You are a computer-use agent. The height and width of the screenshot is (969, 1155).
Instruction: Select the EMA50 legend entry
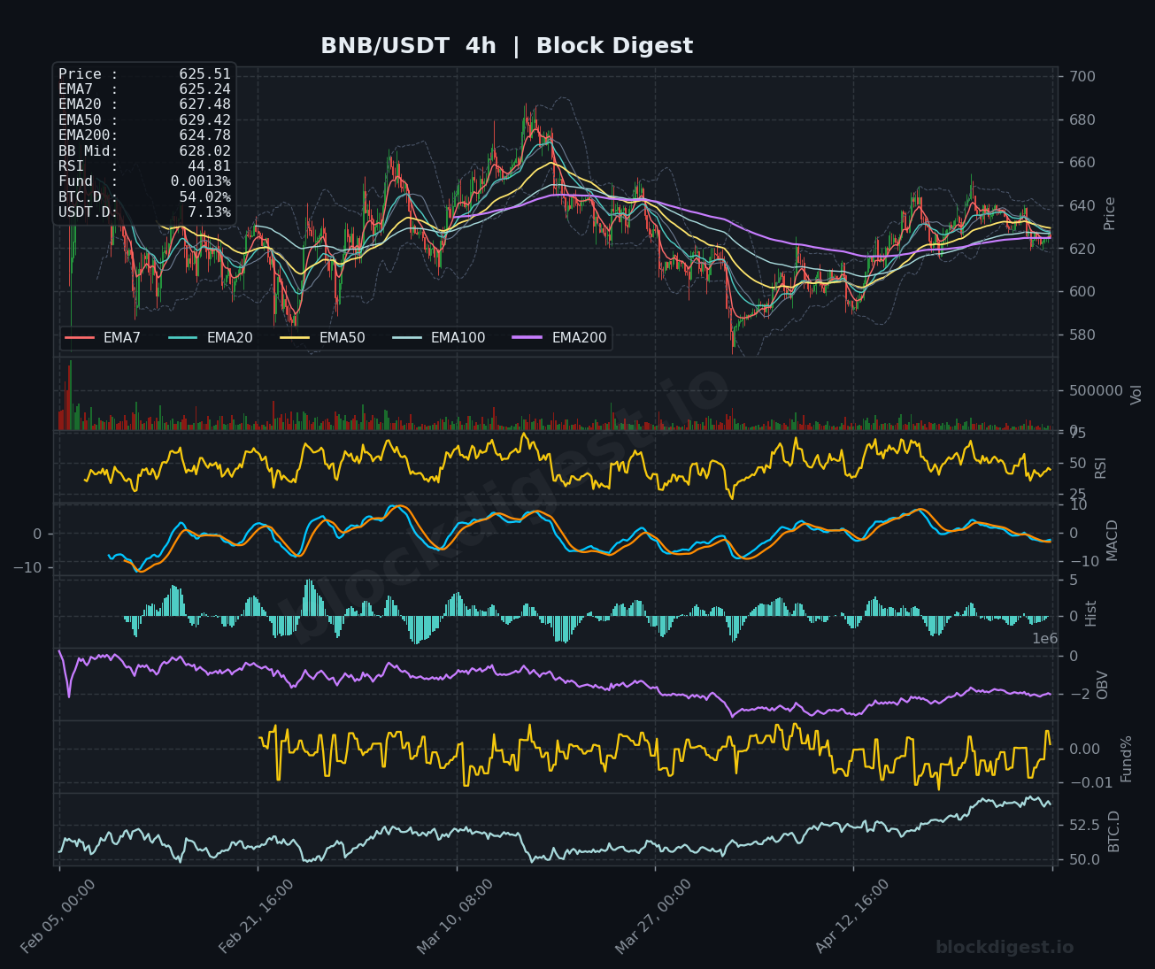[x=322, y=338]
